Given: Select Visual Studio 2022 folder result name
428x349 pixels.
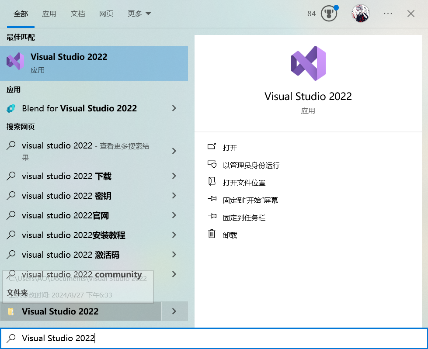Looking at the screenshot, I should (60, 311).
